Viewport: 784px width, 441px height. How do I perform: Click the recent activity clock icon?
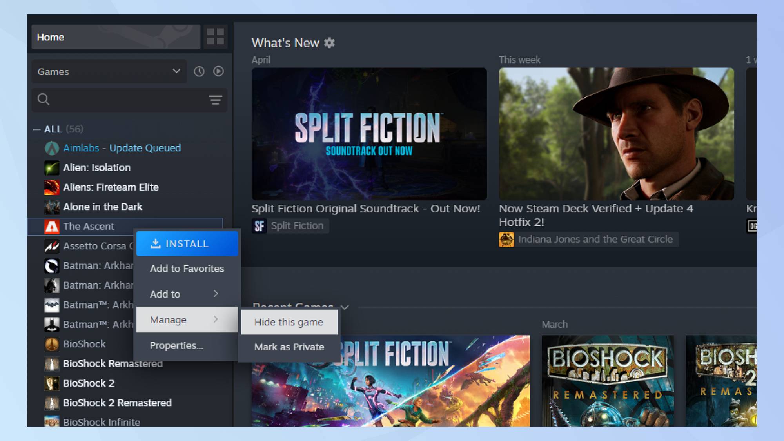pos(199,71)
